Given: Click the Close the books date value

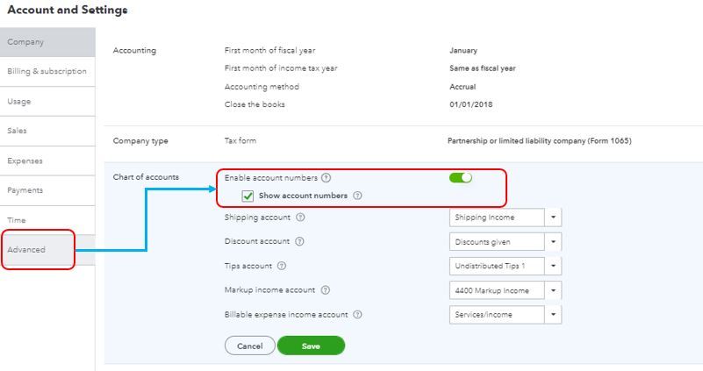Looking at the screenshot, I should (x=470, y=104).
